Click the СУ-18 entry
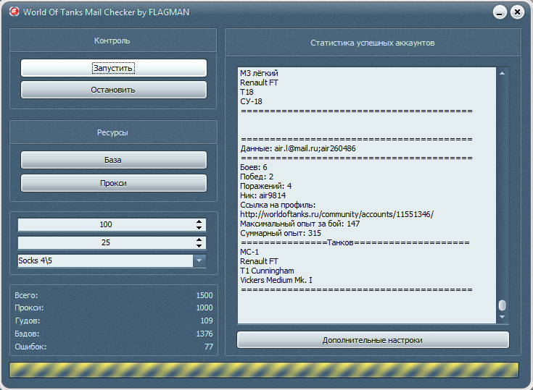Image resolution: width=533 pixels, height=390 pixels. click(251, 101)
